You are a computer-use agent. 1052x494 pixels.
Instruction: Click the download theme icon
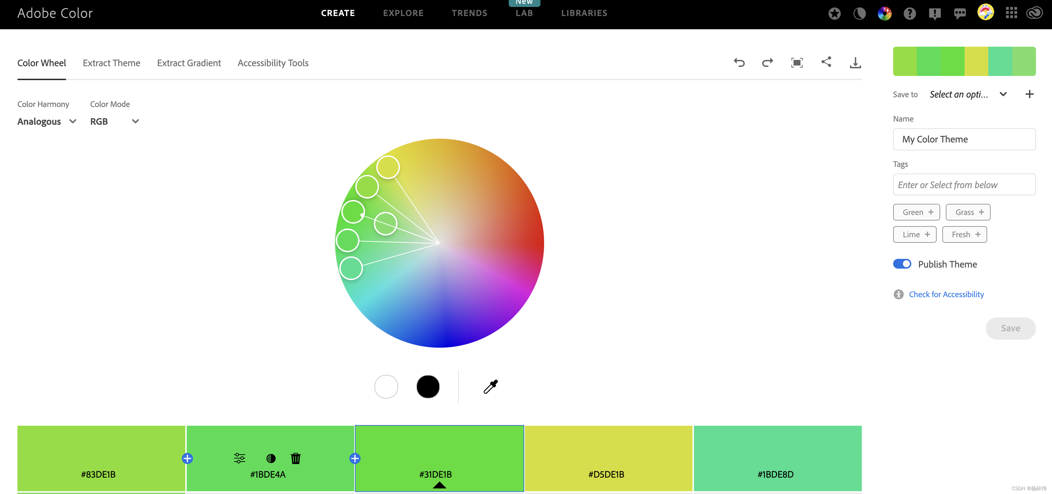(x=855, y=62)
